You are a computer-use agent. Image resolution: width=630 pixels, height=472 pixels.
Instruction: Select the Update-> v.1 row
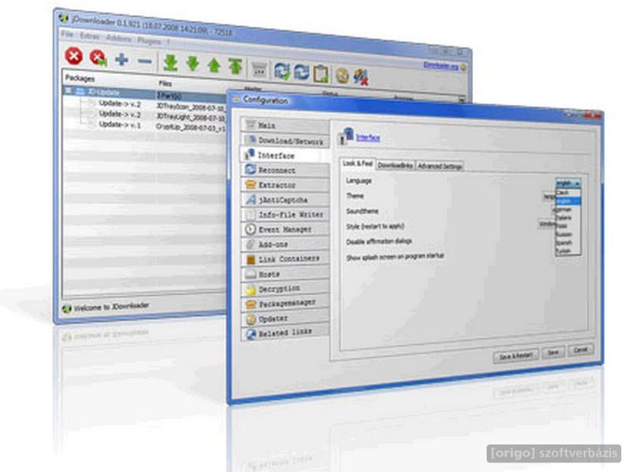point(120,125)
